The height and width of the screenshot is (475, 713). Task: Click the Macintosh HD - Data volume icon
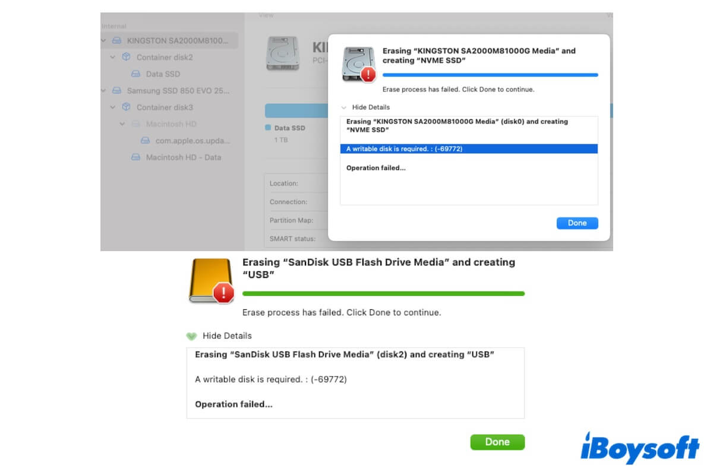pyautogui.click(x=137, y=157)
